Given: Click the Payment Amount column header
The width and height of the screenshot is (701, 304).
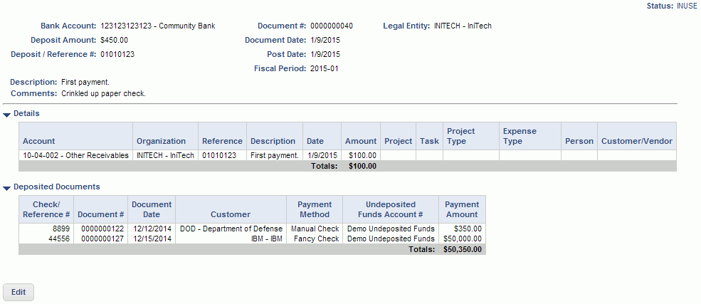Looking at the screenshot, I should pos(462,209).
